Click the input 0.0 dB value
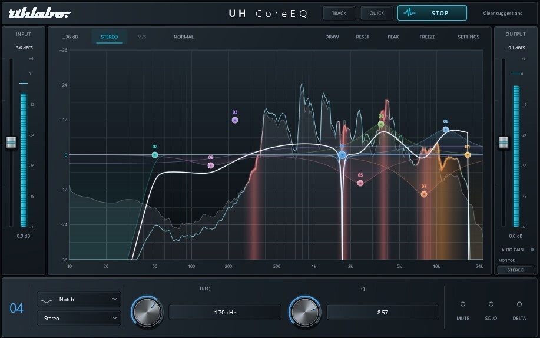The height and width of the screenshot is (338, 540). [24, 236]
